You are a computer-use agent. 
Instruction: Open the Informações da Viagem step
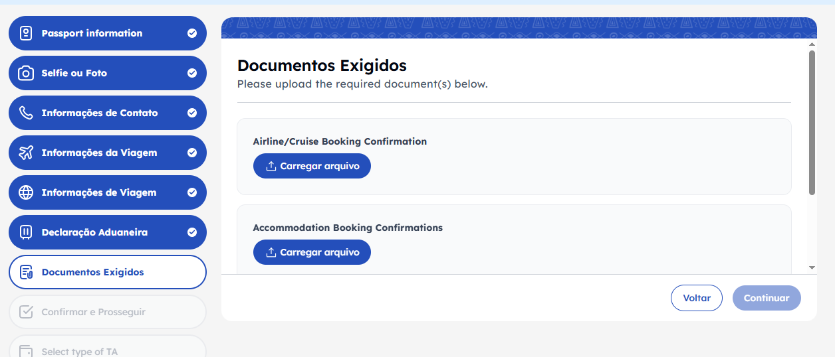(x=99, y=153)
